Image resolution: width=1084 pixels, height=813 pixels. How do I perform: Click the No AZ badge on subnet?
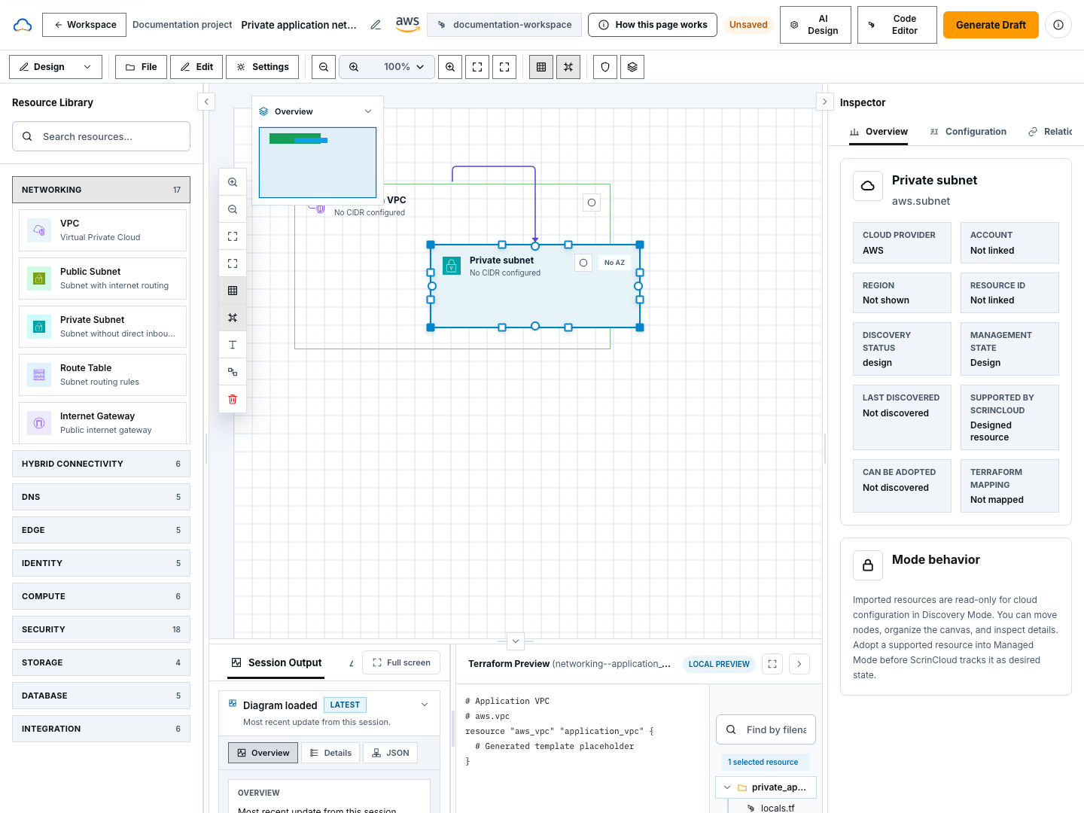click(614, 263)
